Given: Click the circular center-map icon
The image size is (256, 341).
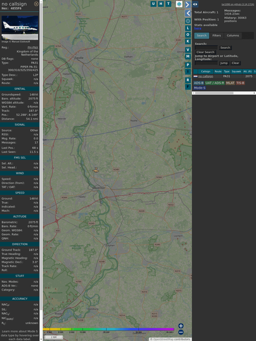Looking at the screenshot, I should point(188,21).
